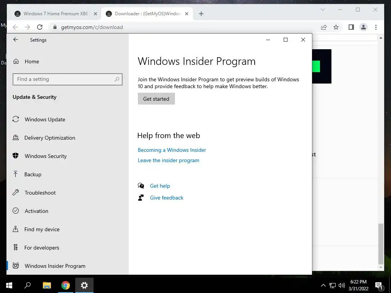Click the Get help chat icon

(x=141, y=186)
